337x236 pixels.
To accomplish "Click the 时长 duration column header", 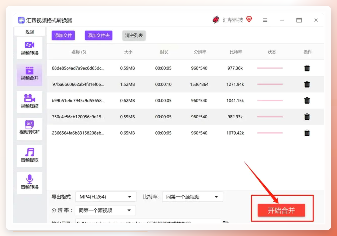I will (164, 52).
